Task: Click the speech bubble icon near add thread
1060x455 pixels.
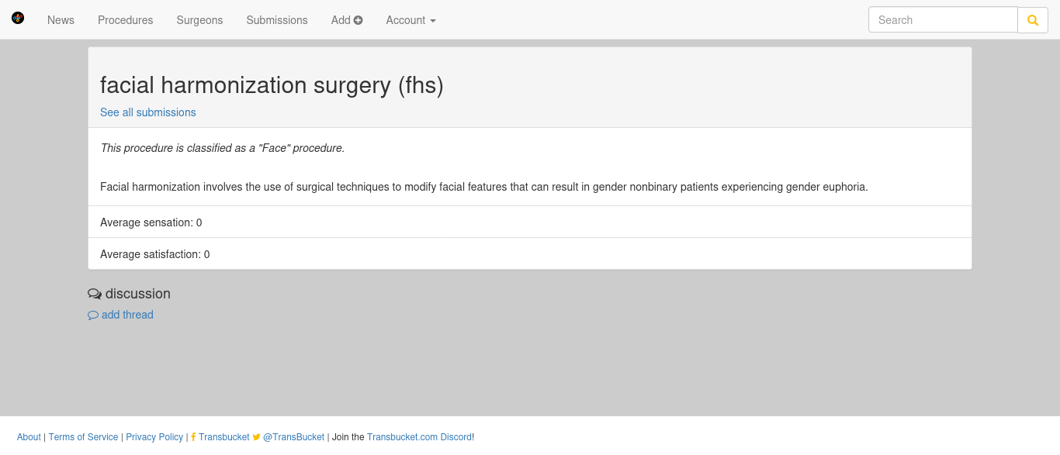Action: (93, 315)
